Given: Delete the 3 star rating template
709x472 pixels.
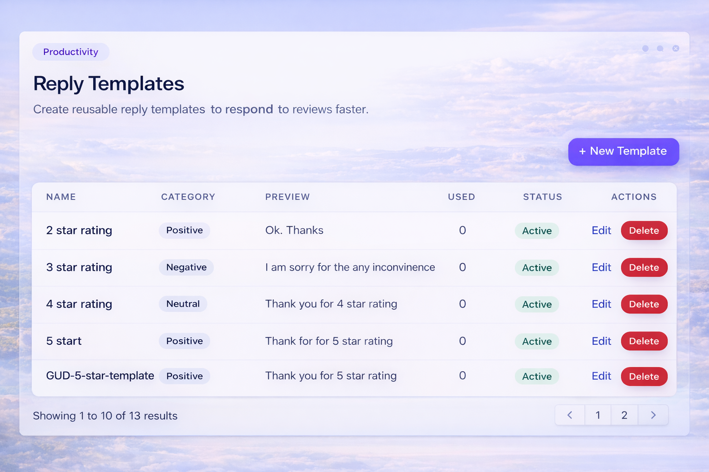Looking at the screenshot, I should (x=644, y=267).
